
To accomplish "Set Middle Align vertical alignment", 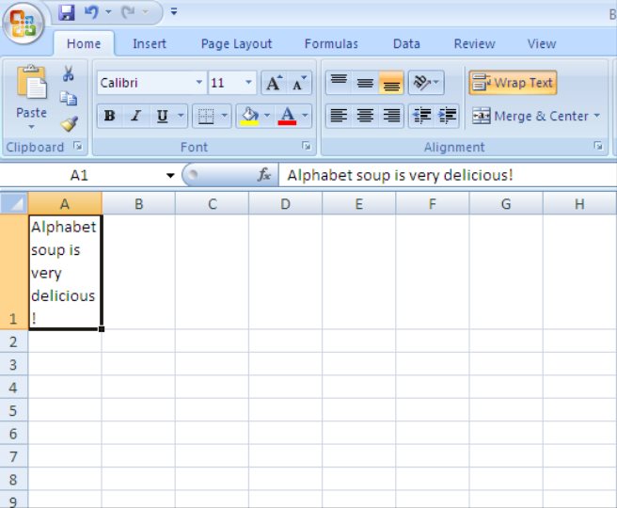I will [x=365, y=83].
